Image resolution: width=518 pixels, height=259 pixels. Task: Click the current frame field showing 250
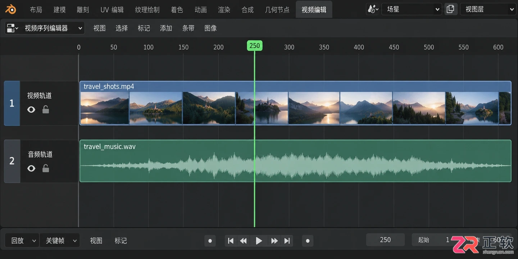tap(385, 240)
